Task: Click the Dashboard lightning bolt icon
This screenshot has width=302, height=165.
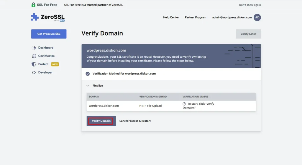Action: (x=34, y=48)
